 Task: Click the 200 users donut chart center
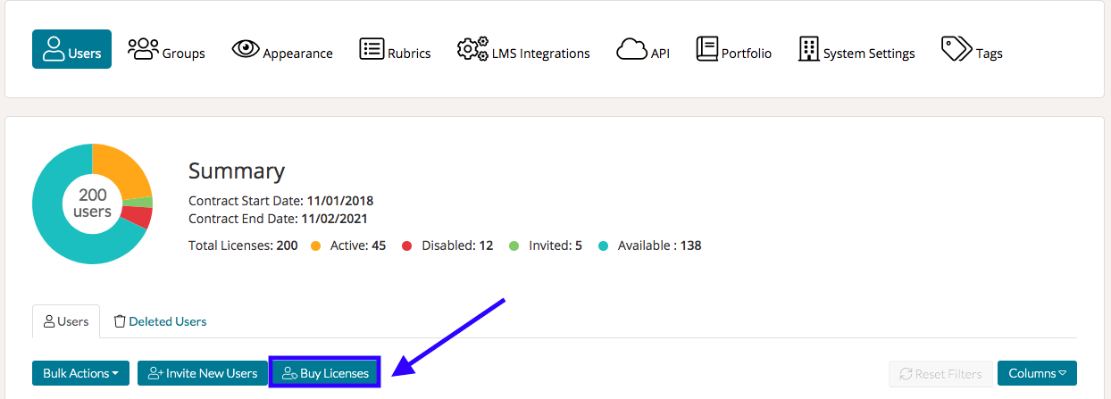point(92,204)
